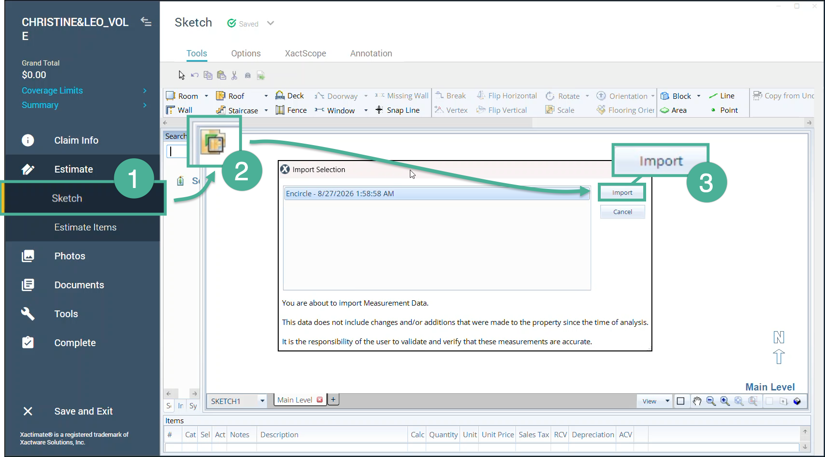Click the zoom in magnifier icon
Screen dimensions: 825x457
pos(725,401)
